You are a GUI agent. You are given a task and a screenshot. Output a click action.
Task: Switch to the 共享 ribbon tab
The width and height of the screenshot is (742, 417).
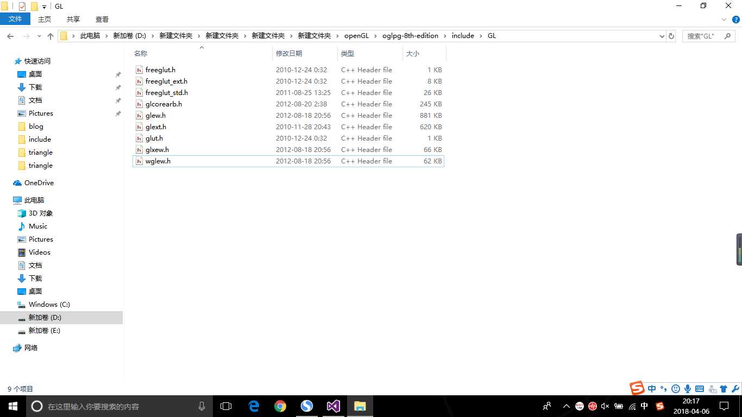[x=73, y=19]
